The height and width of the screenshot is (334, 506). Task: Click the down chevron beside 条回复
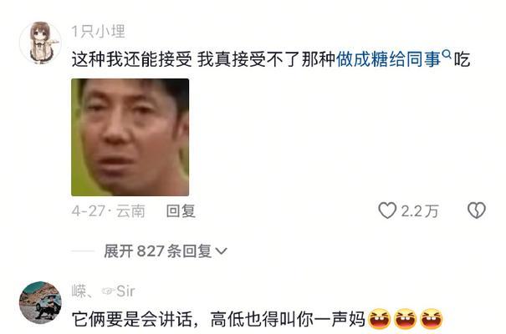221,251
